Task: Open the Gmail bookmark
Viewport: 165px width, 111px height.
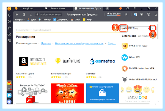Action: click(76, 20)
